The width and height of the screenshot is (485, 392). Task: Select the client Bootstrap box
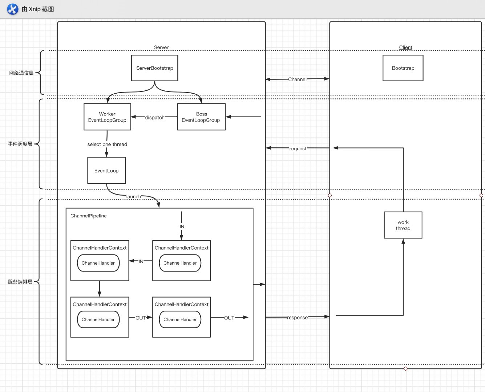click(403, 68)
